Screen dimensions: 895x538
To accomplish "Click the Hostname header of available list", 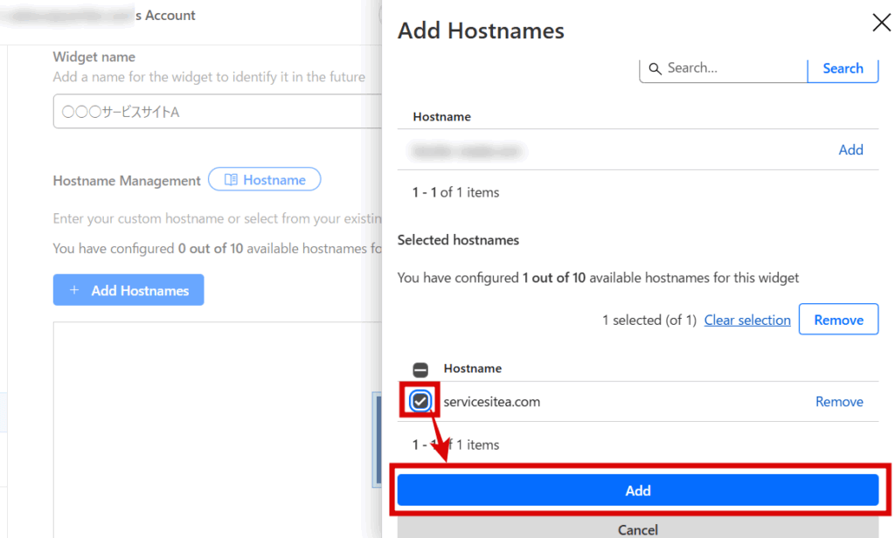I will (441, 116).
